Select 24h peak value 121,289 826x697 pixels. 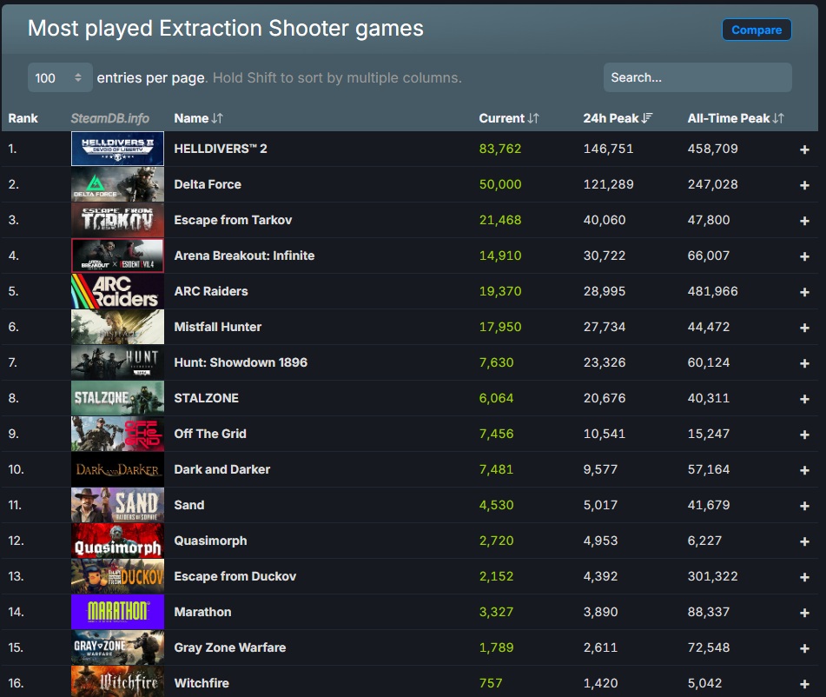click(609, 184)
